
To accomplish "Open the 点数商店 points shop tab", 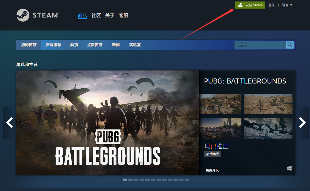I will pyautogui.click(x=95, y=45).
